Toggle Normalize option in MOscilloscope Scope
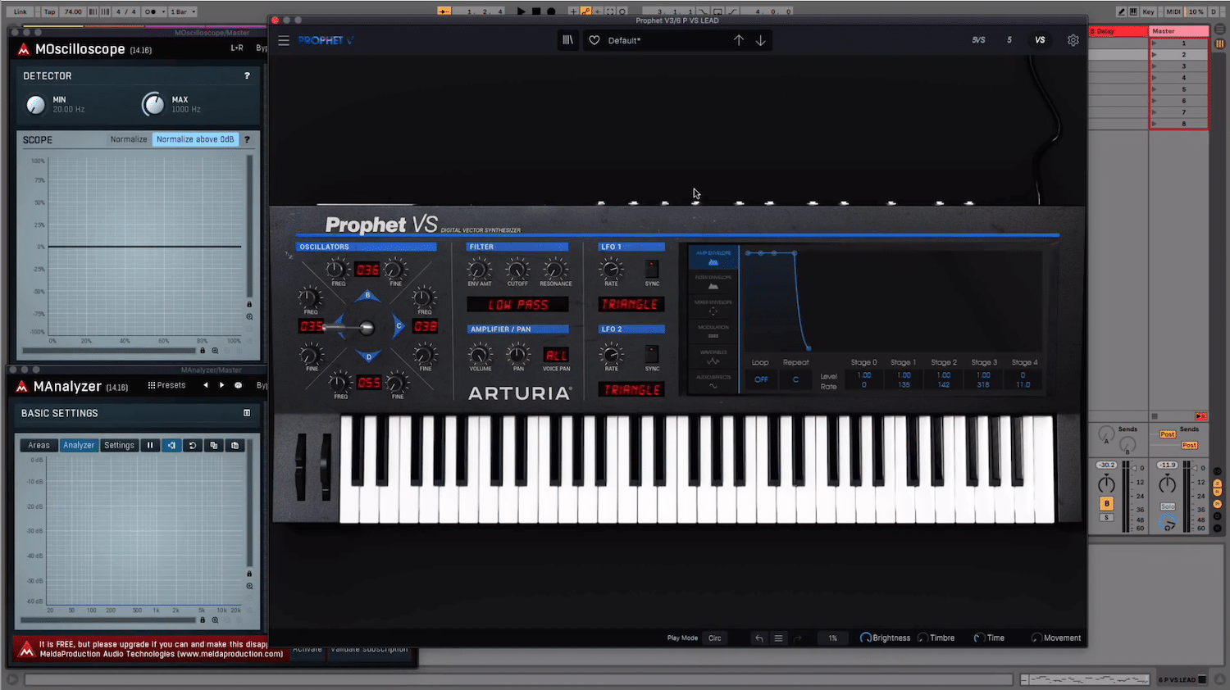1230x690 pixels. (x=129, y=139)
